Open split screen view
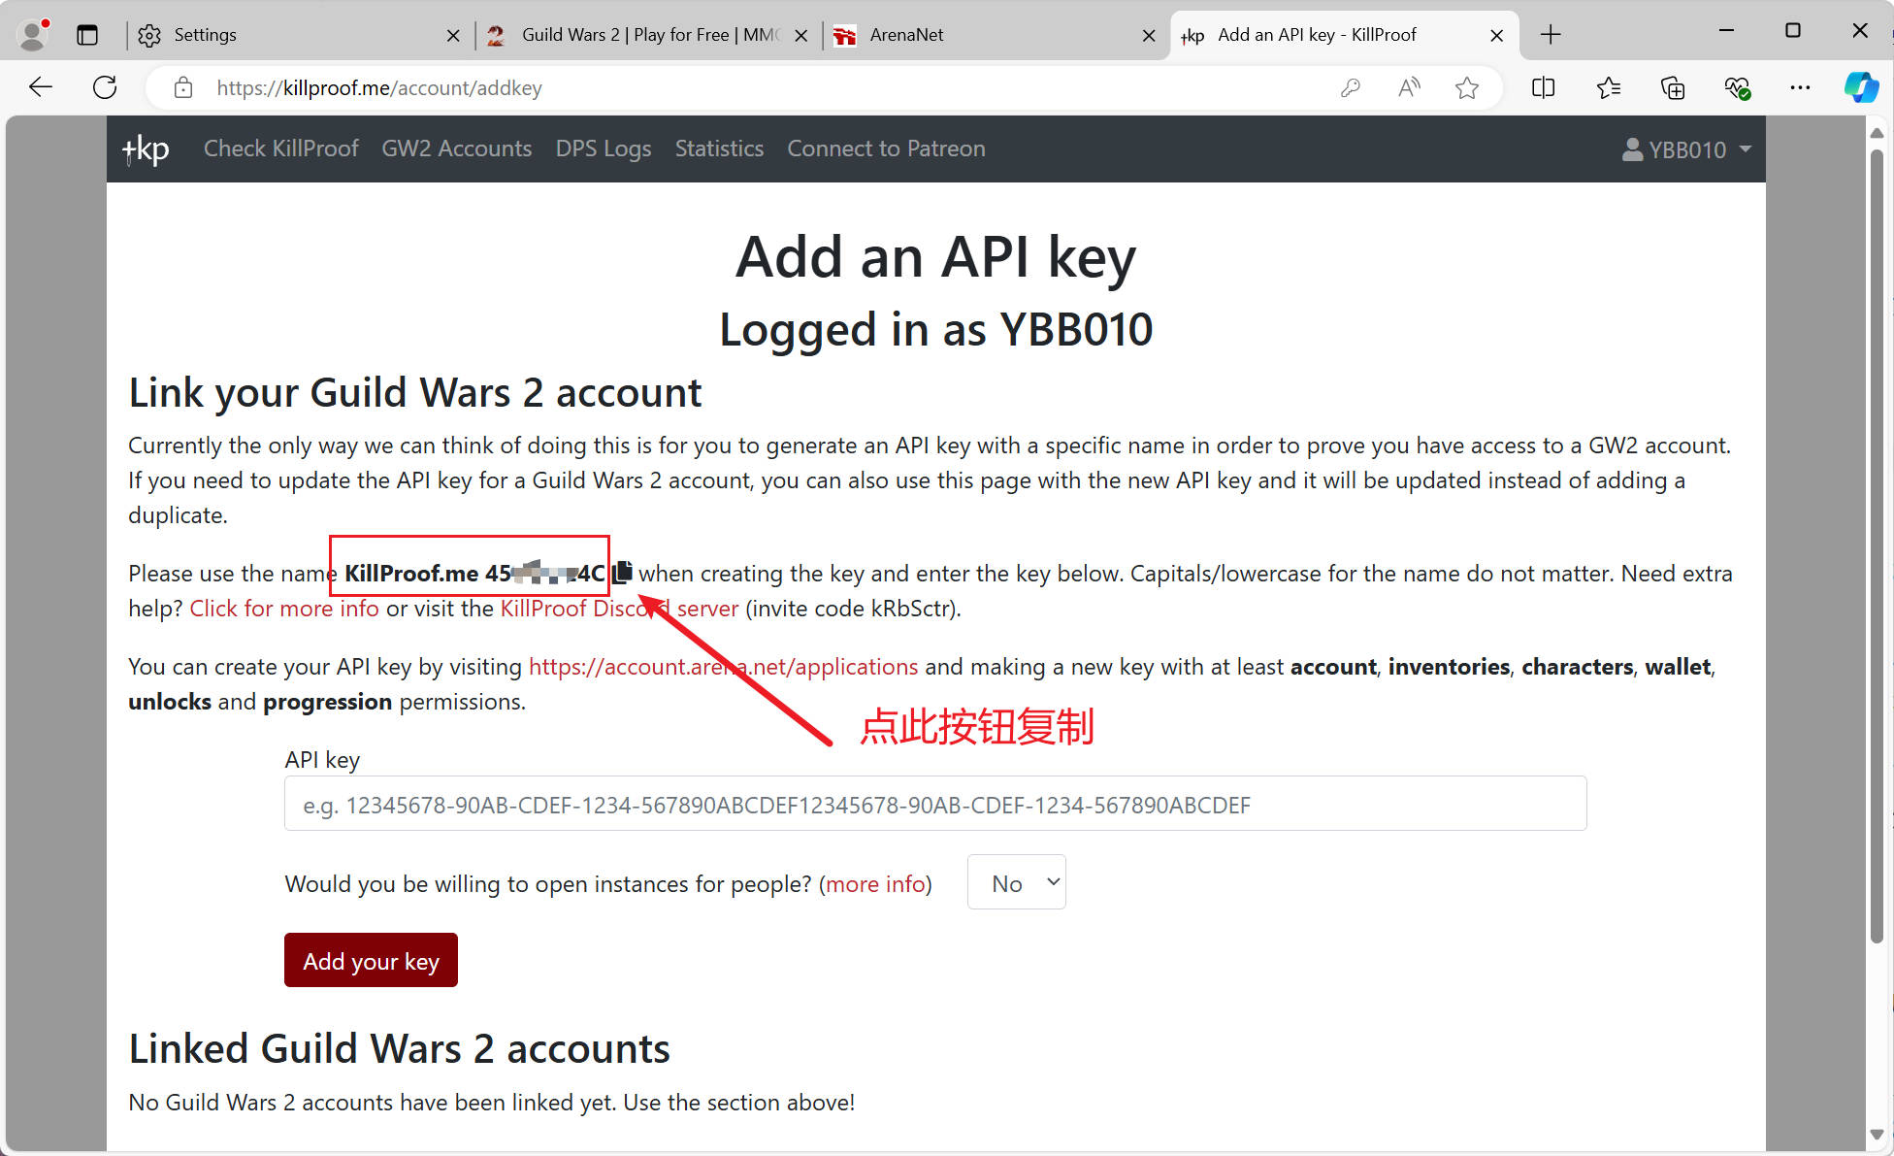 coord(1543,88)
